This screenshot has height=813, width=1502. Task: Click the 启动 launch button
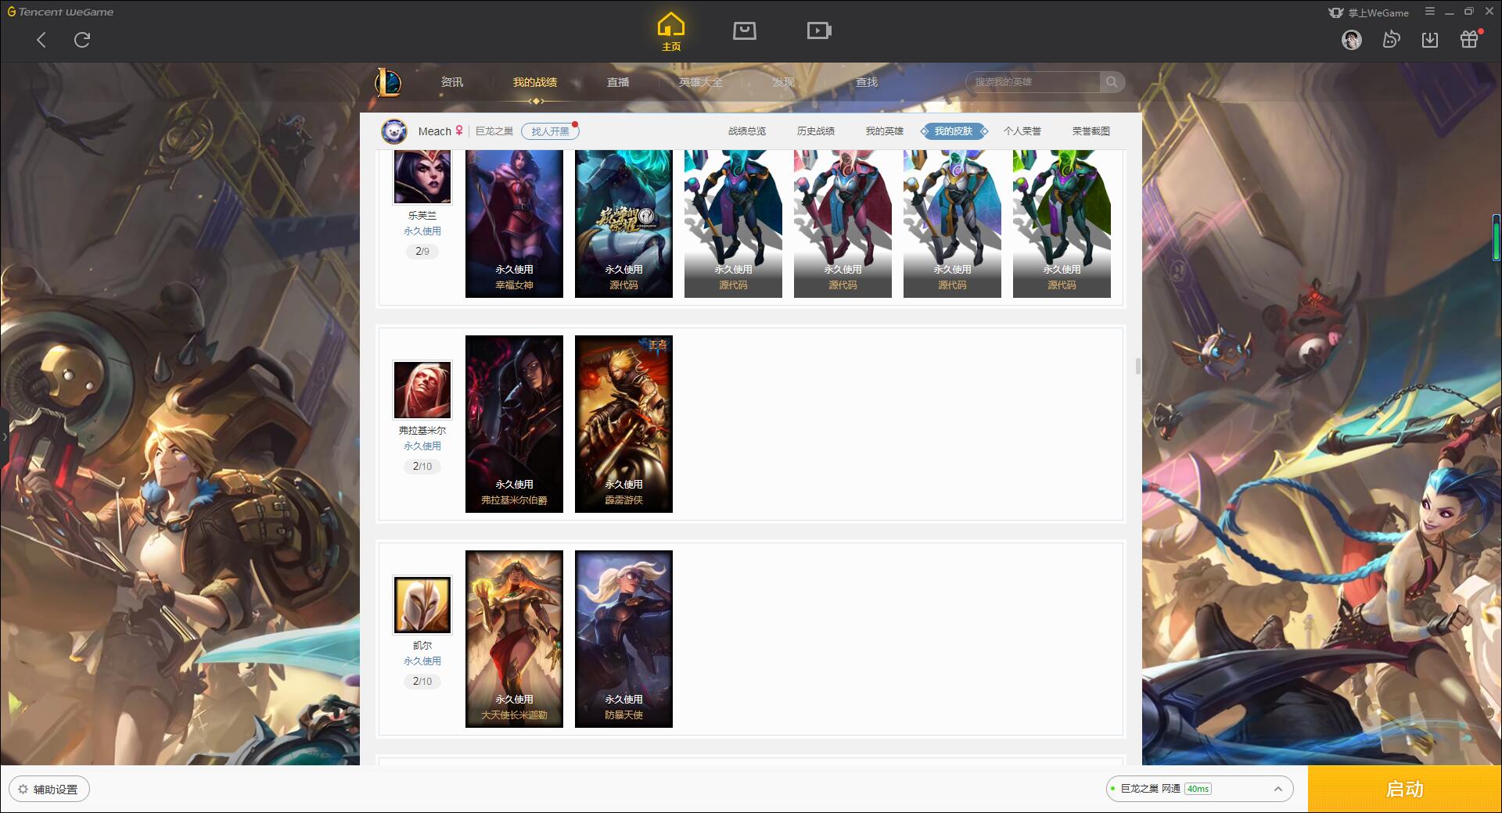coord(1404,790)
